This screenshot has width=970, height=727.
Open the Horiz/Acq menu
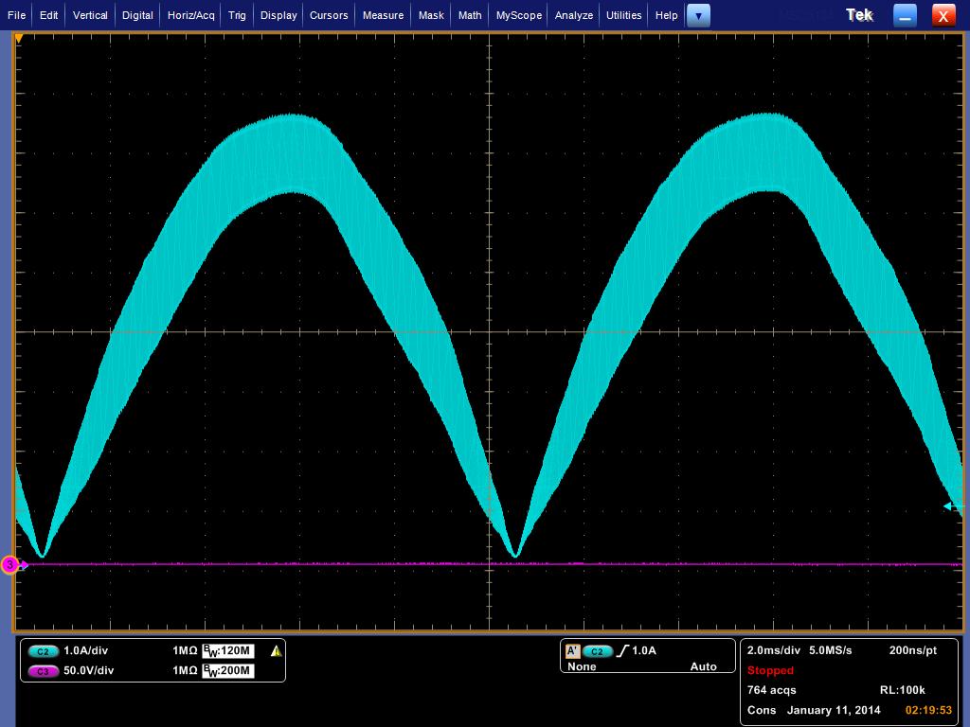click(x=191, y=15)
